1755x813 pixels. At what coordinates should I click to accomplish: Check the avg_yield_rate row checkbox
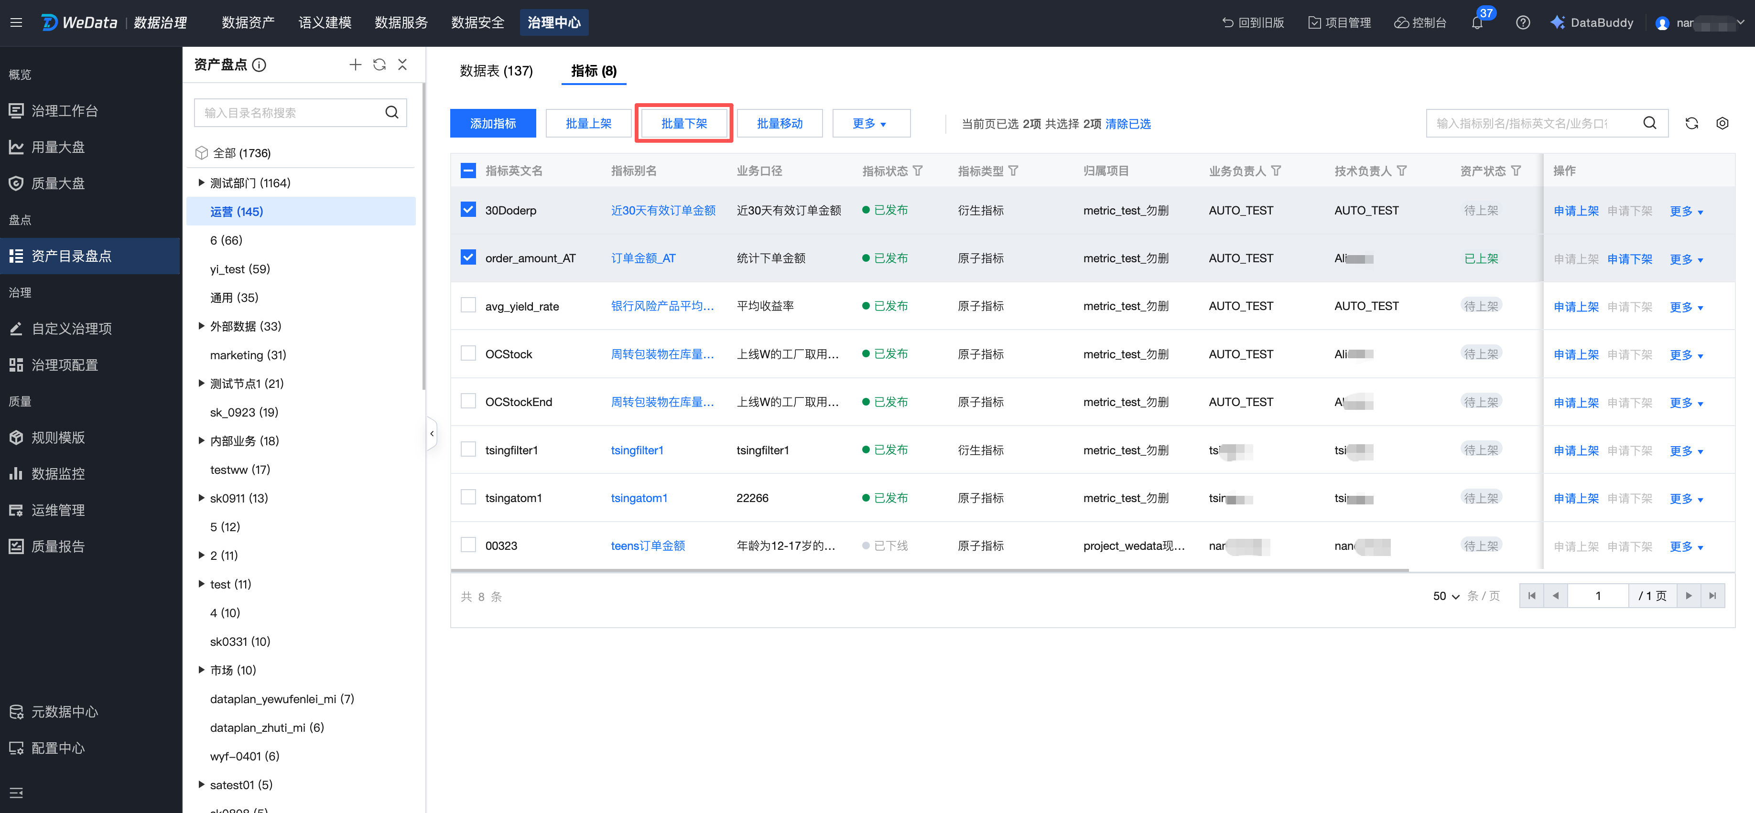468,305
